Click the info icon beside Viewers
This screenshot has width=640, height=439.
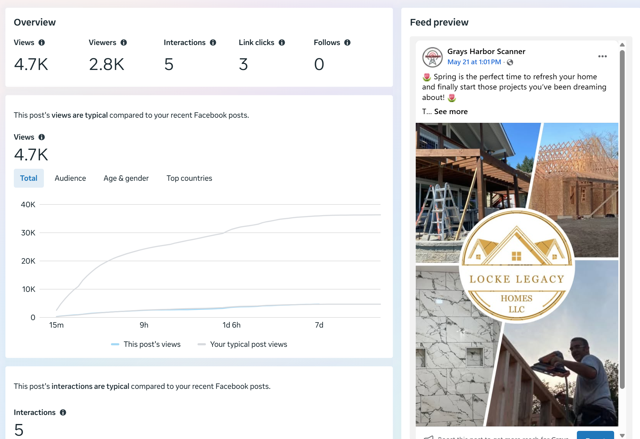click(x=124, y=43)
